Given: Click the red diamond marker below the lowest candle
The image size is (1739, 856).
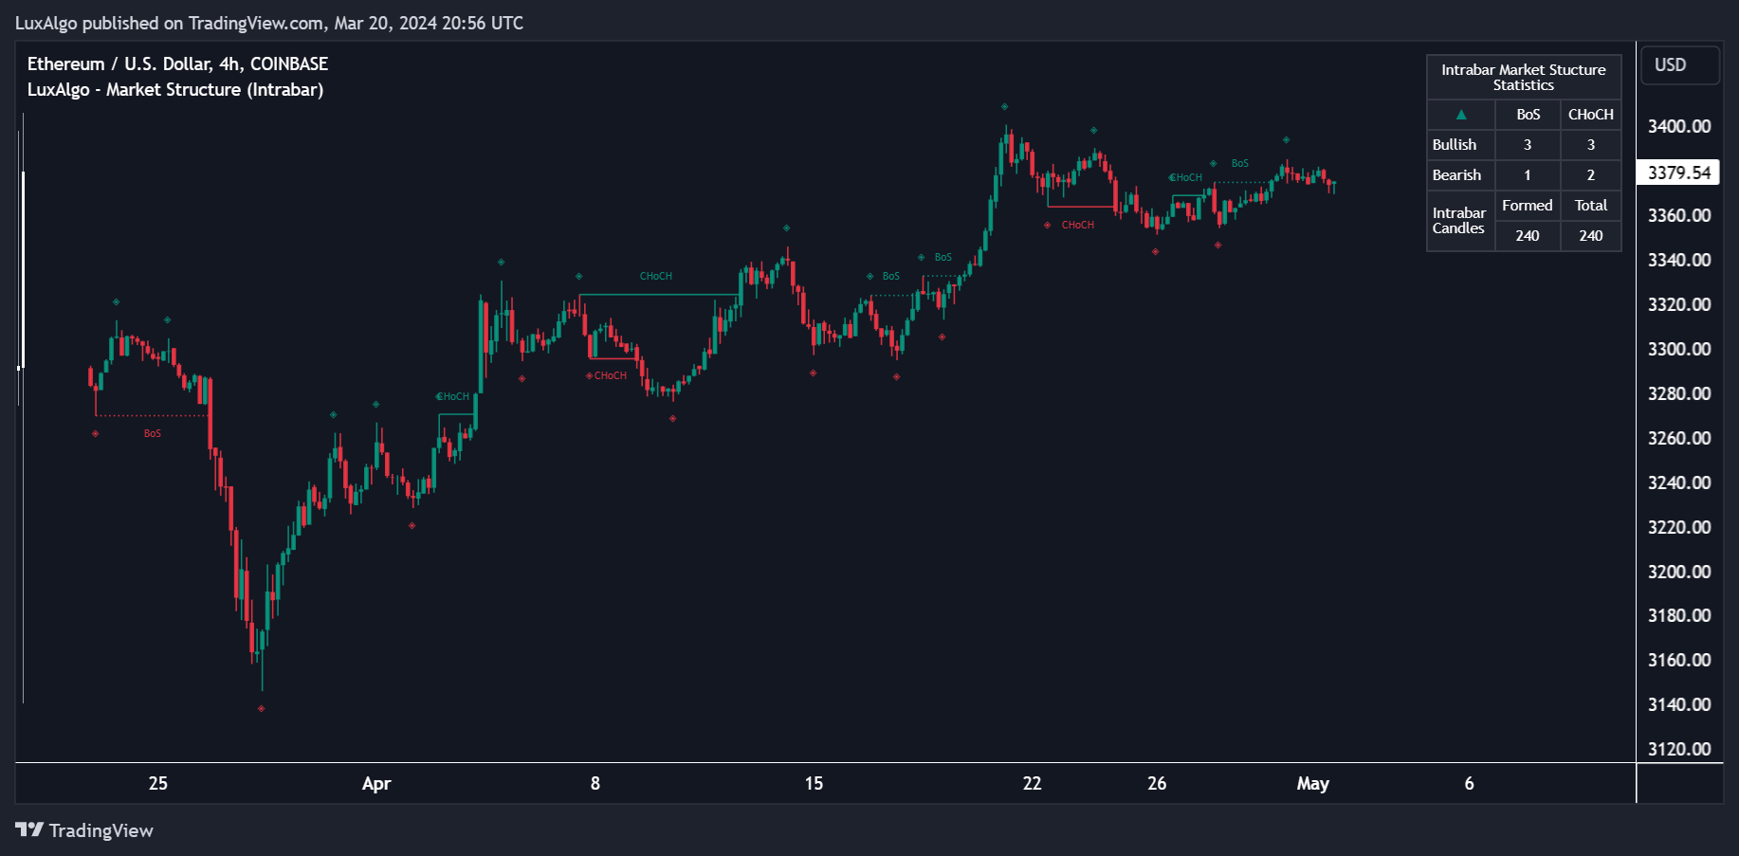Looking at the screenshot, I should [x=262, y=708].
